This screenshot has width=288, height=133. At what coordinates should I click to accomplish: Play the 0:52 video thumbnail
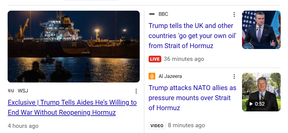261,92
